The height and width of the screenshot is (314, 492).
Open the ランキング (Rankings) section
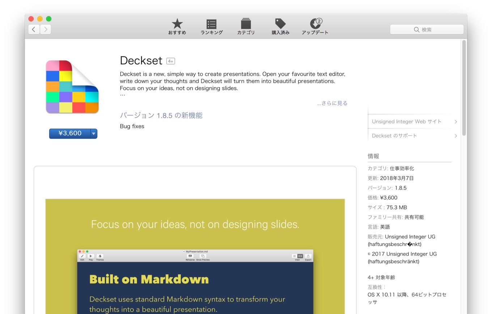tap(211, 26)
